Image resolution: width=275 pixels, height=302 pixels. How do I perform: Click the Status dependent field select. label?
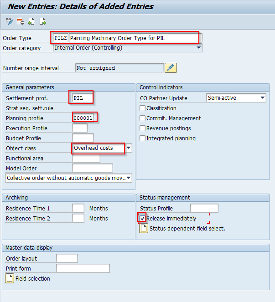coord(187,229)
